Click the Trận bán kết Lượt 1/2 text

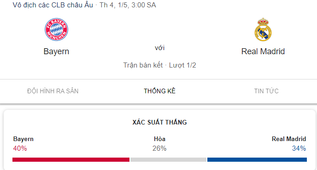coord(159,65)
